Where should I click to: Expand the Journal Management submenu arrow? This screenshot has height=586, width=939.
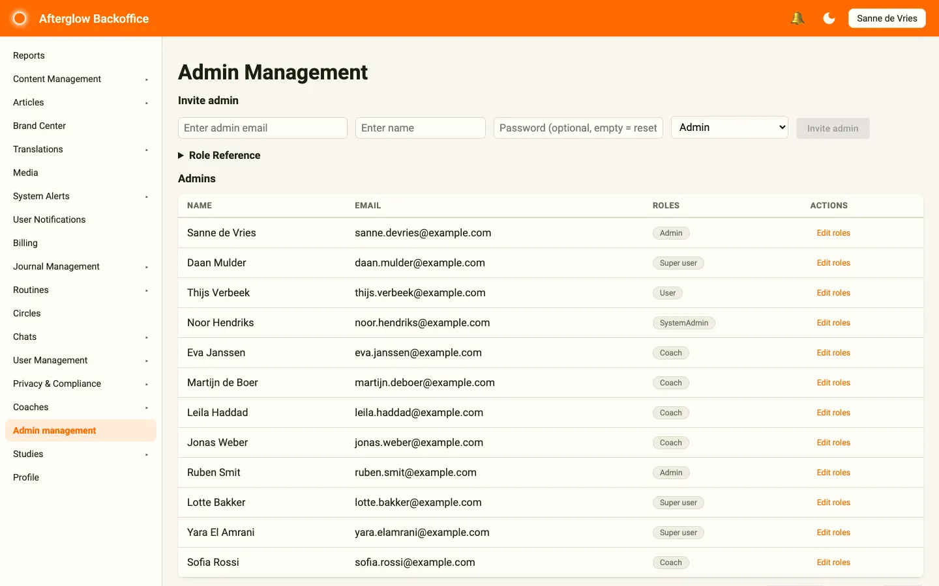coord(147,267)
